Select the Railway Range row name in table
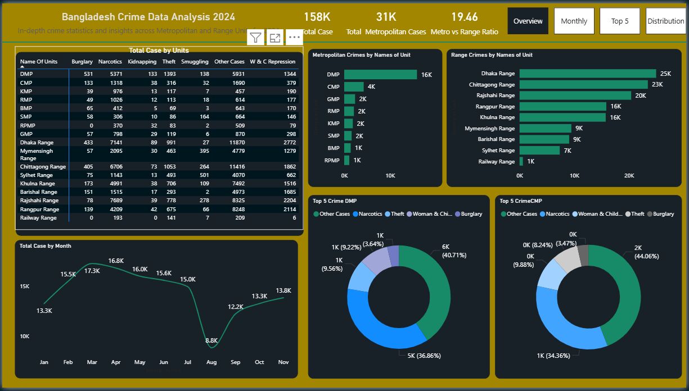 (x=38, y=218)
